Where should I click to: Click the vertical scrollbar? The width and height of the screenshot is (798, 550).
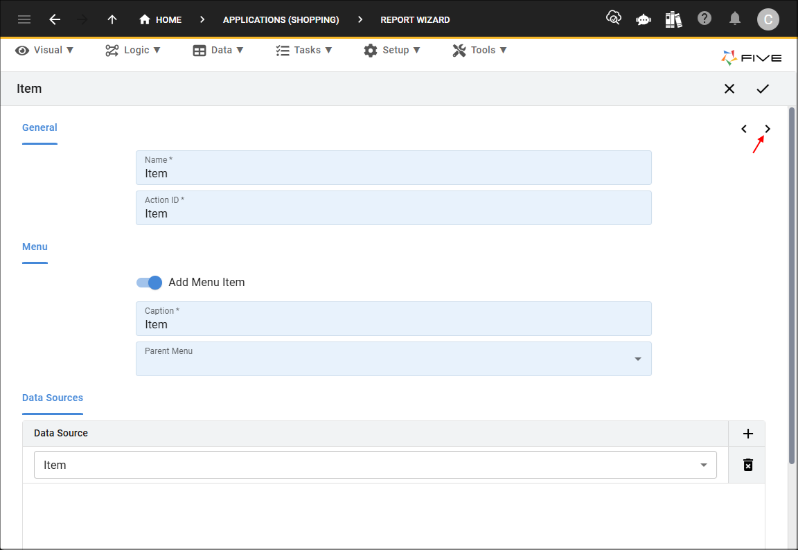click(791, 285)
